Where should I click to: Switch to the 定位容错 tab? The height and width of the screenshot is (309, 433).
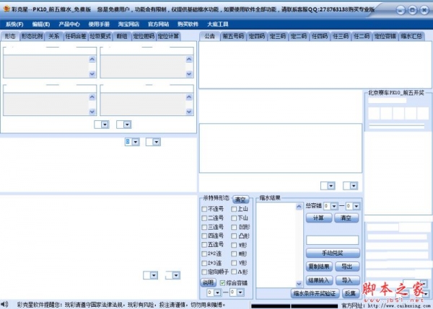(385, 36)
